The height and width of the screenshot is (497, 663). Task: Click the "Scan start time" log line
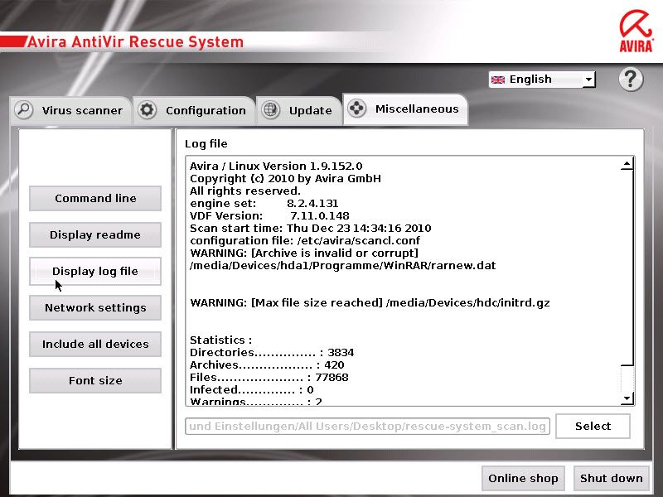pos(310,229)
